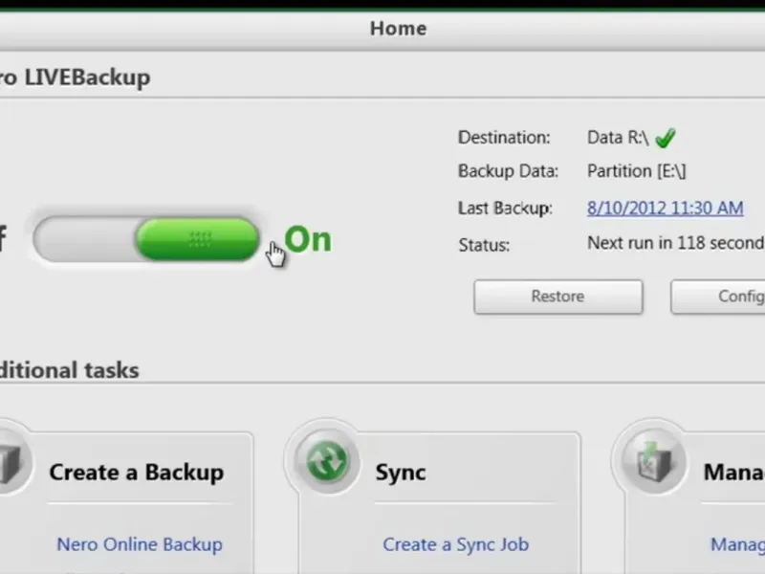The width and height of the screenshot is (765, 574).
Task: Open the Manage link in last card
Action: (737, 544)
